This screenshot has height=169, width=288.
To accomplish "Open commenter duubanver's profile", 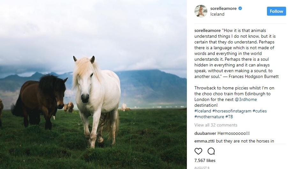I will coord(205,133).
